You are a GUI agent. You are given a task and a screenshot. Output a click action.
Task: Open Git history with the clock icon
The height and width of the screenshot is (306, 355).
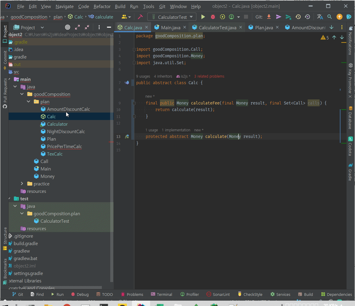pyautogui.click(x=298, y=17)
